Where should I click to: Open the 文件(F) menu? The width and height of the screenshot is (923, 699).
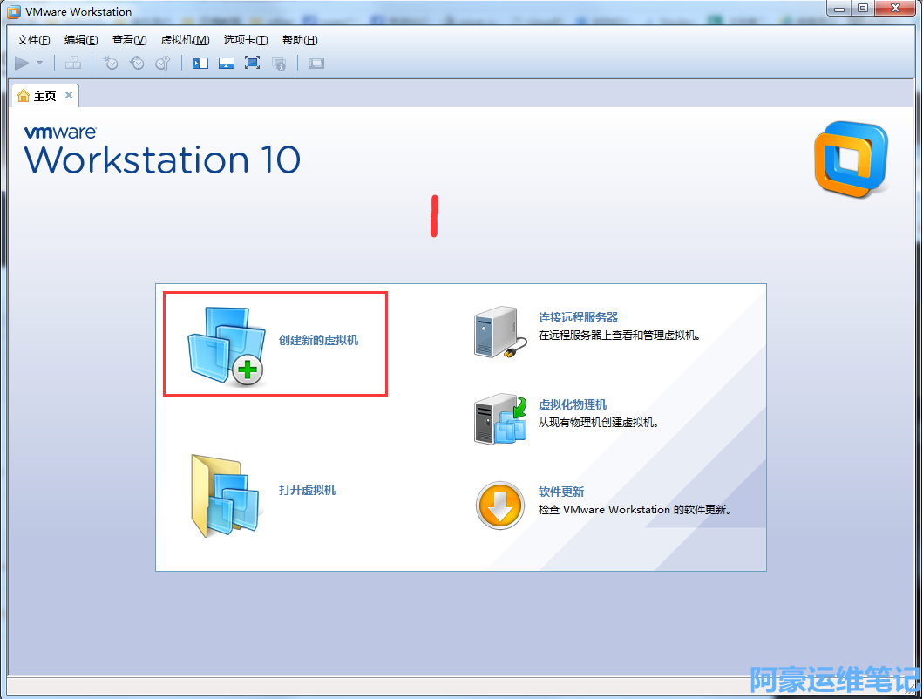(x=34, y=40)
